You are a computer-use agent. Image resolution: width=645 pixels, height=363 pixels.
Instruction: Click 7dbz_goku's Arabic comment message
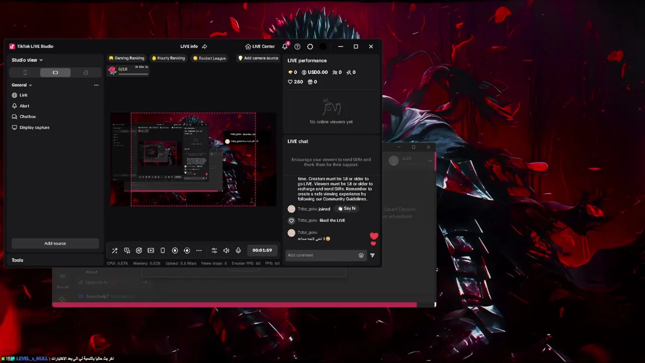pos(313,239)
